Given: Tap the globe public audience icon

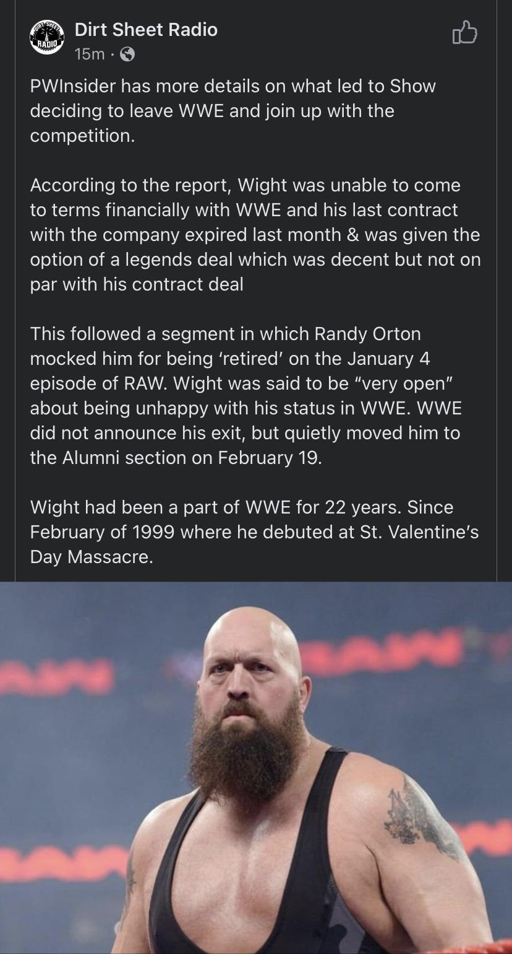Looking at the screenshot, I should (x=127, y=55).
